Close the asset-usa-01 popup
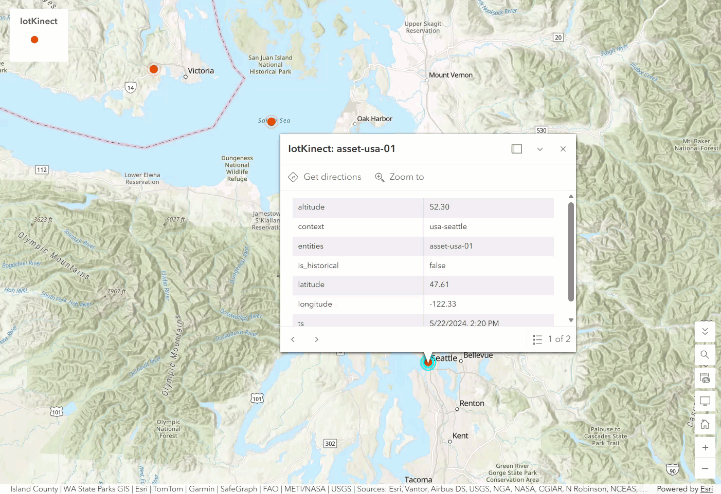 tap(563, 149)
